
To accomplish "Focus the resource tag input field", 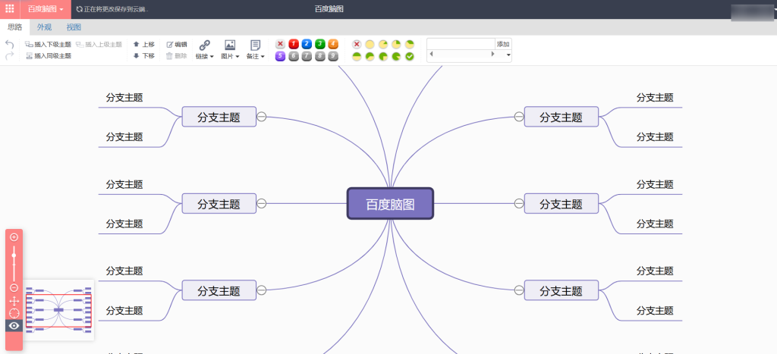I will click(461, 44).
